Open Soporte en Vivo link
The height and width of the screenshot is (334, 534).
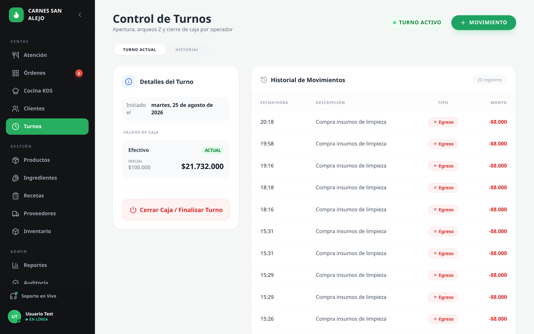[39, 296]
